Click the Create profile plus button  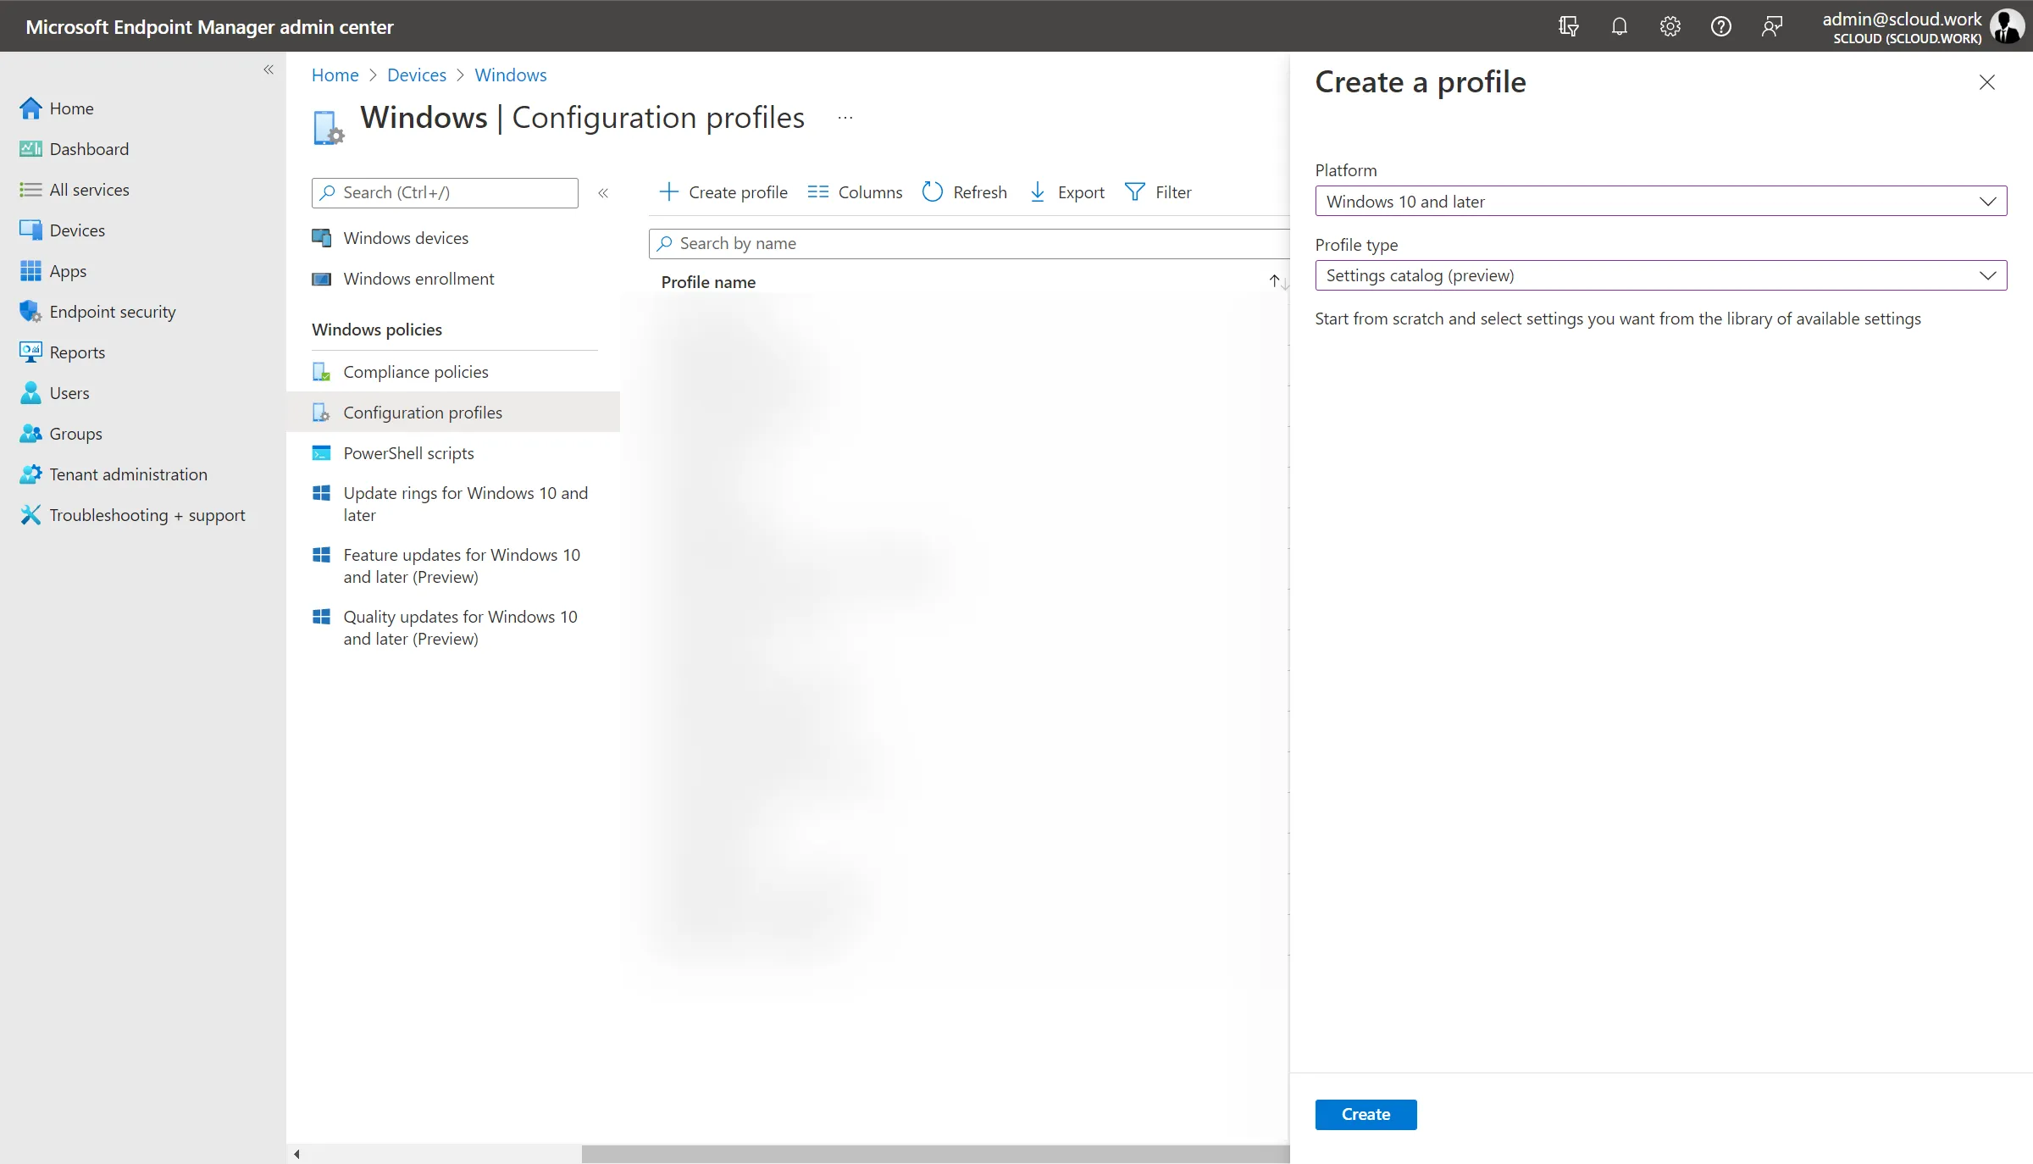click(723, 192)
